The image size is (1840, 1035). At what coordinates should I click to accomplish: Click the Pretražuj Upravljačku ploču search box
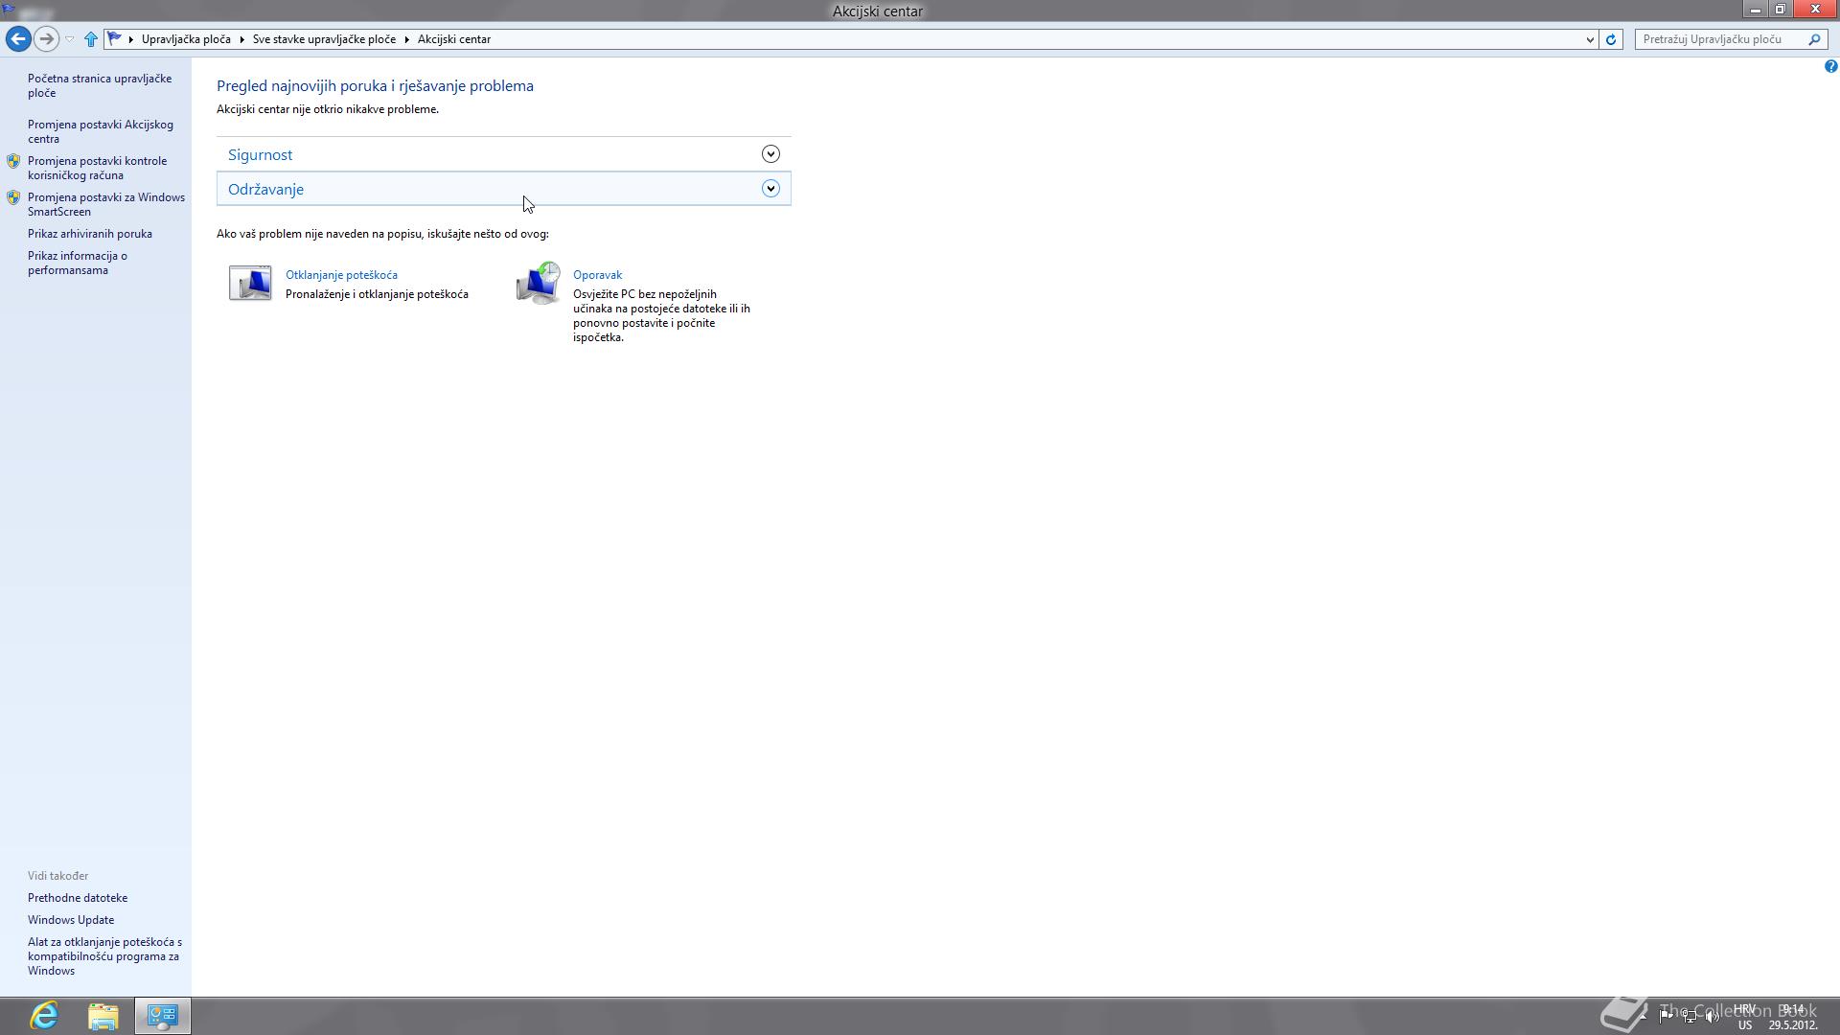coord(1720,39)
